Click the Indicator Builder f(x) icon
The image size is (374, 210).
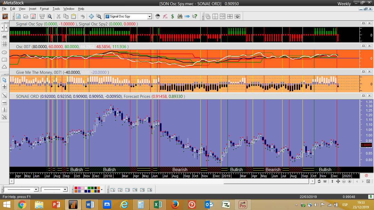[165, 16]
